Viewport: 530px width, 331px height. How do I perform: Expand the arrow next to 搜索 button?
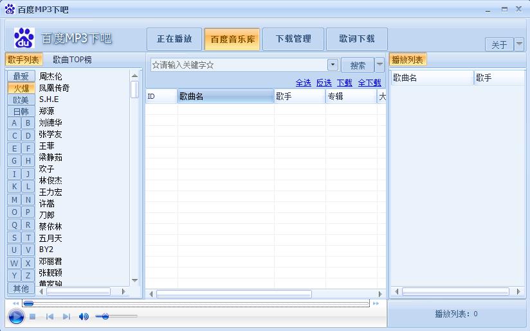point(379,65)
